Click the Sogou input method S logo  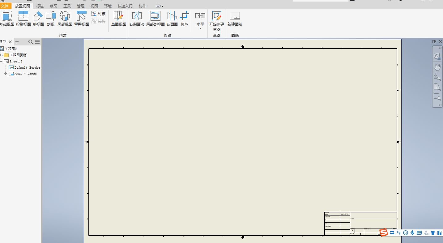pos(384,232)
